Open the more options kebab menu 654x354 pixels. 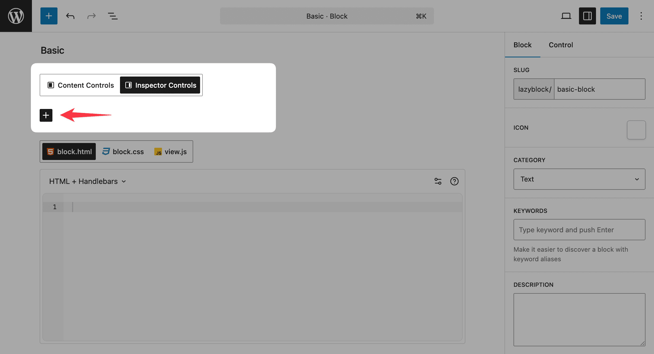tap(641, 16)
